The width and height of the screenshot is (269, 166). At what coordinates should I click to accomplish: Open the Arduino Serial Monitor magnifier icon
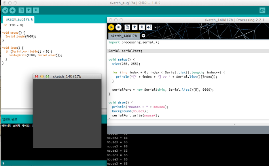tap(262, 10)
